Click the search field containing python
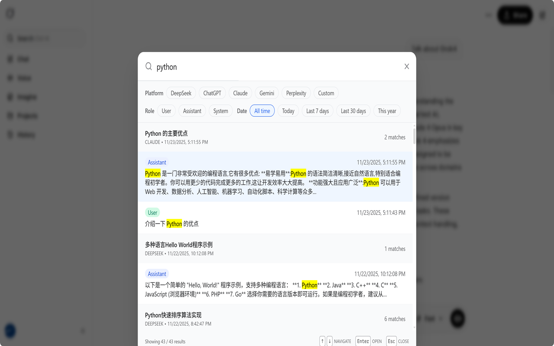This screenshot has width=554, height=346. tap(277, 67)
